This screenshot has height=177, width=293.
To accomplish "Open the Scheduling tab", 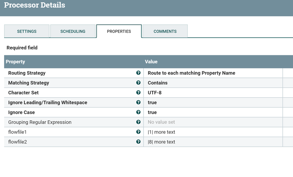I will point(73,31).
